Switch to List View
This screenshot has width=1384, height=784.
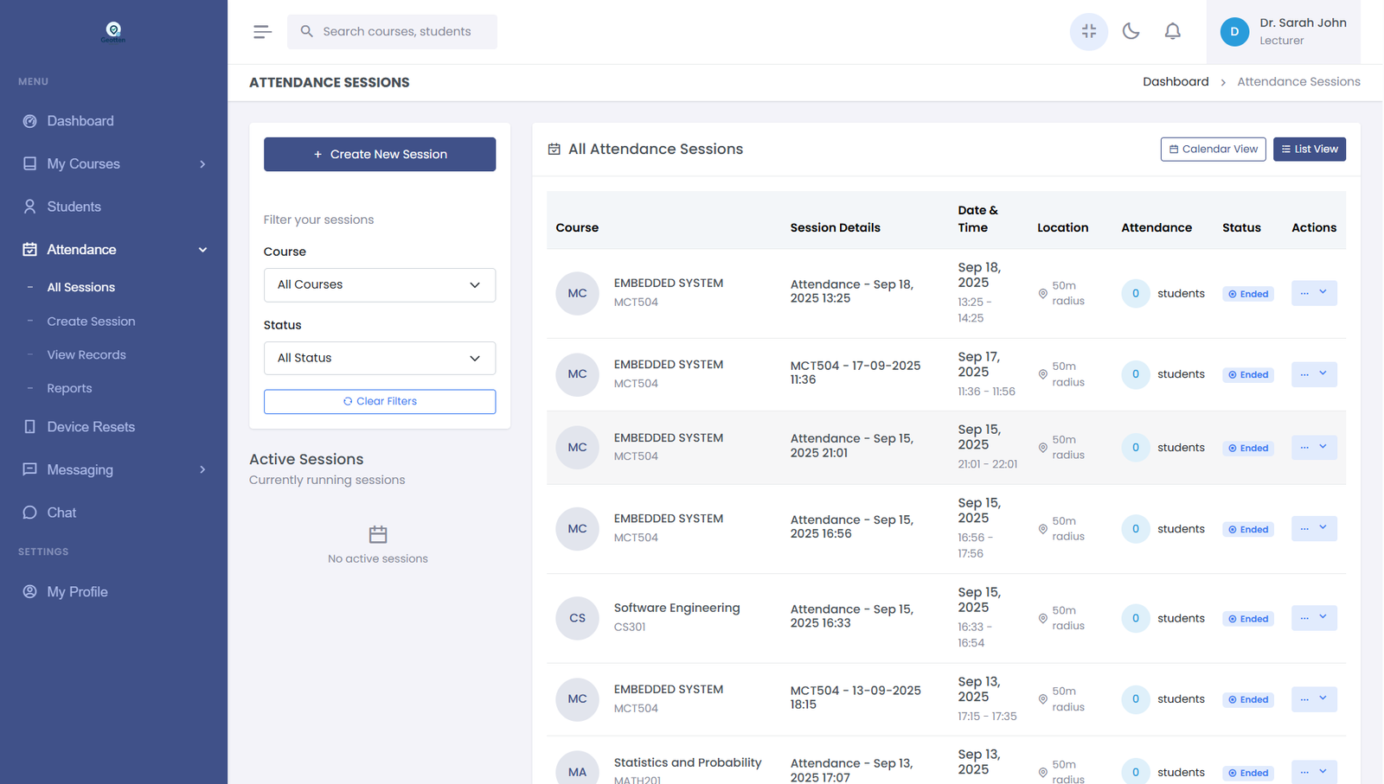tap(1309, 150)
